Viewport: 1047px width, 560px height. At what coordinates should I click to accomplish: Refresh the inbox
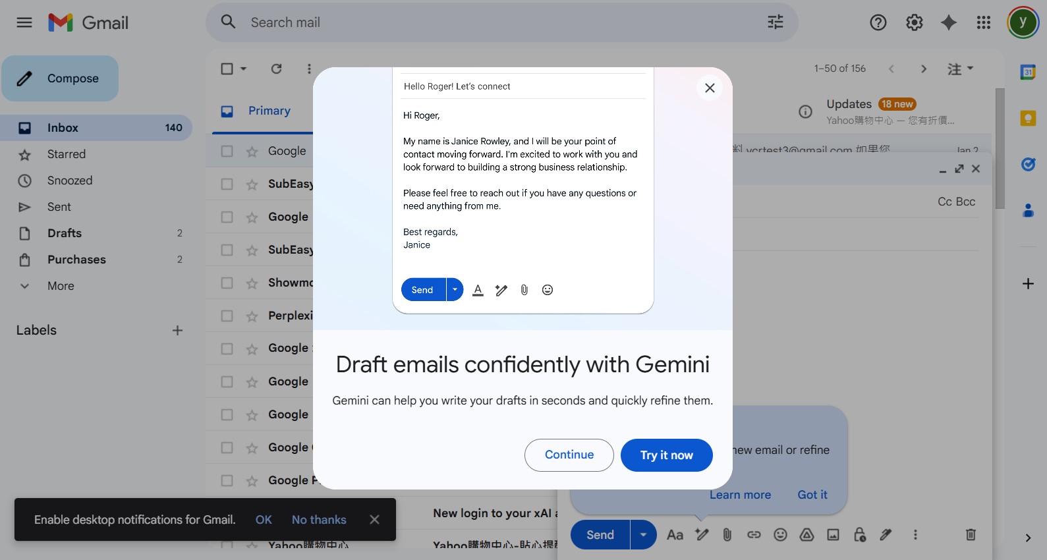coord(277,69)
